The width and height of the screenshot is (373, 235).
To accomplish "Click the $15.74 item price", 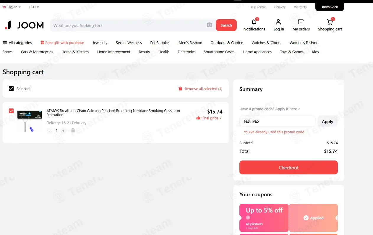I will (215, 112).
